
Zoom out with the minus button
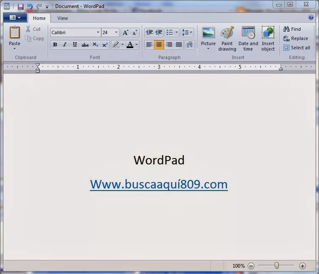click(x=251, y=266)
